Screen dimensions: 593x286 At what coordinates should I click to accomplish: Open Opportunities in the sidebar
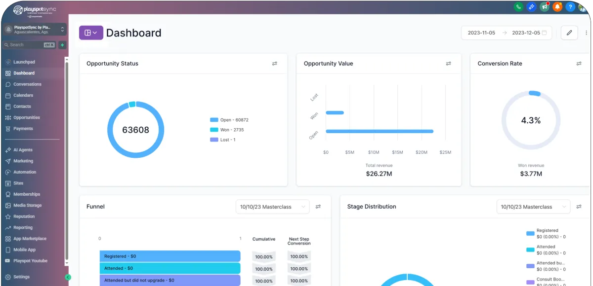pyautogui.click(x=27, y=117)
